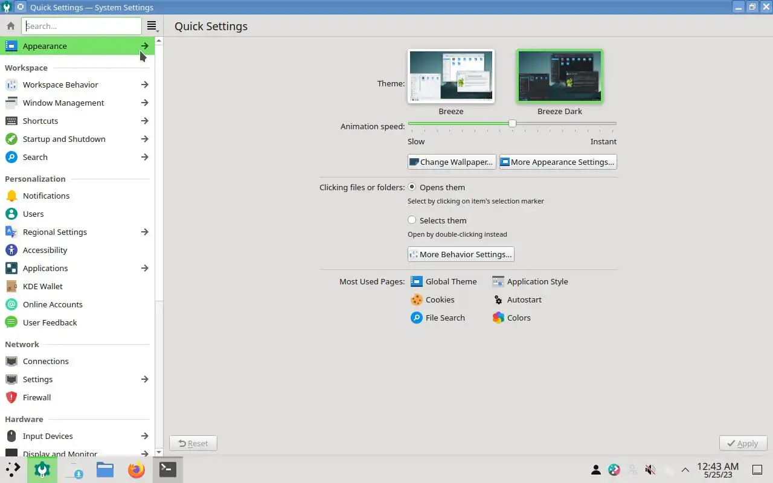Select Users in the sidebar
The image size is (773, 483).
pos(77,214)
